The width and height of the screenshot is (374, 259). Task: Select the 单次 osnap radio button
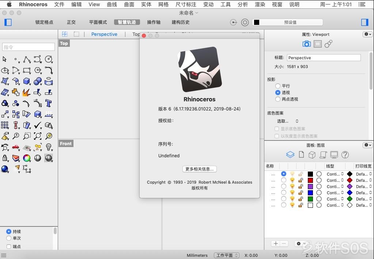[x=9, y=238]
